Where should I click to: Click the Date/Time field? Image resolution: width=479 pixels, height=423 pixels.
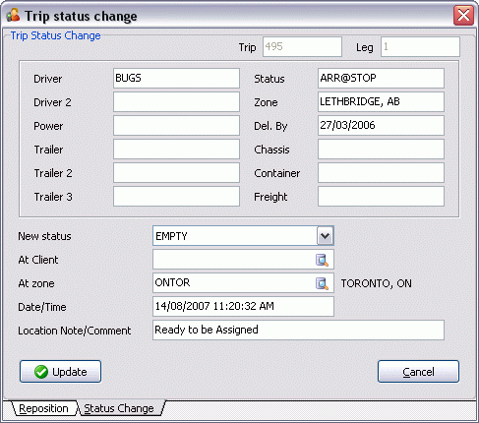point(243,306)
